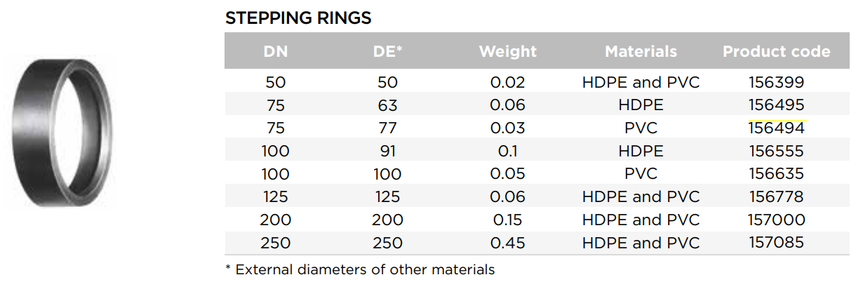
Task: Click the STEPPING RINGS heading
Action: point(298,18)
